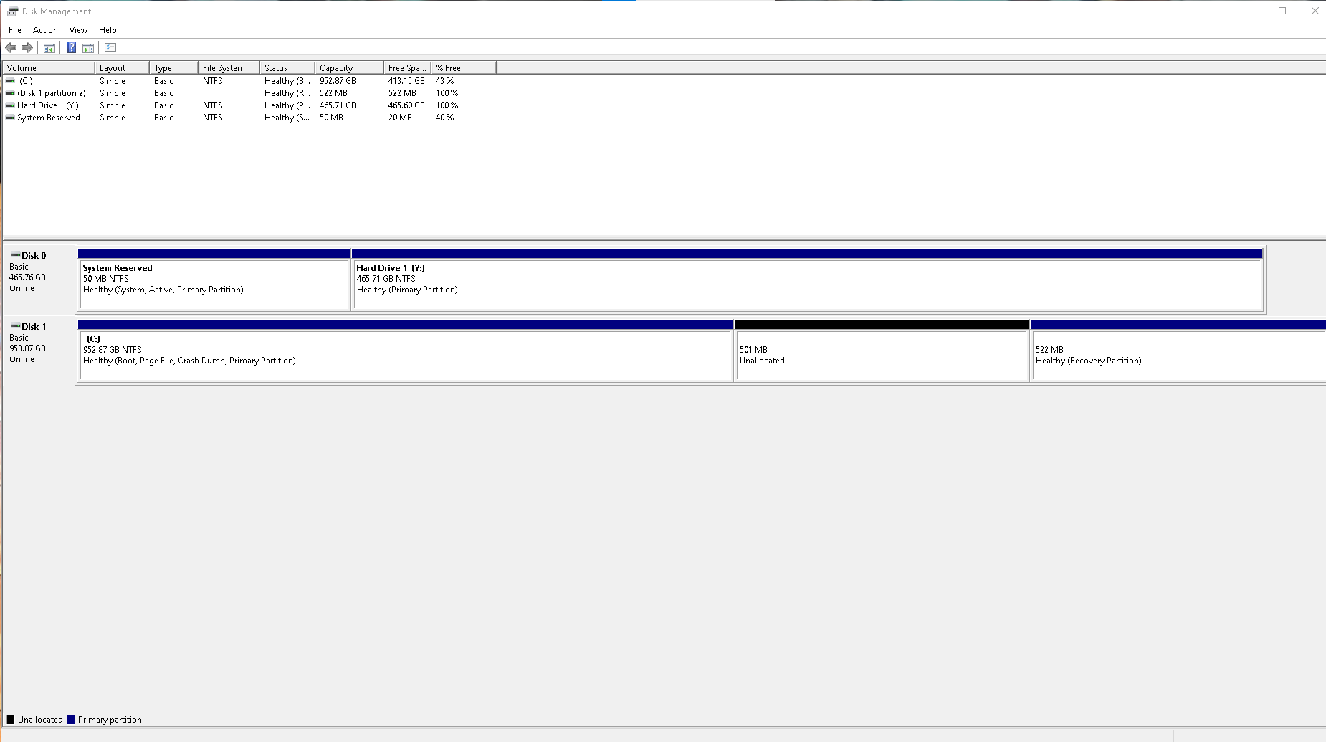This screenshot has width=1326, height=742.
Task: Click the 413.15 GB free space cell
Action: coord(406,81)
